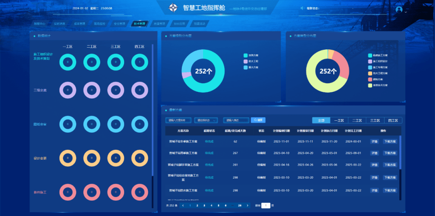The height and width of the screenshot is (216, 435).
Task: Expand the chevron next to user avatar
Action: (406, 12)
